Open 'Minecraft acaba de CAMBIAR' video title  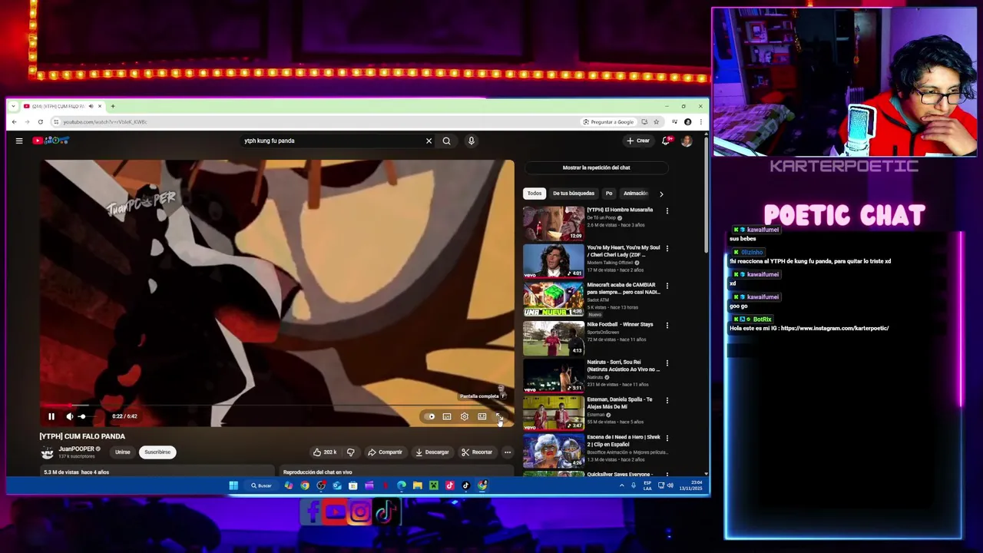tap(623, 289)
